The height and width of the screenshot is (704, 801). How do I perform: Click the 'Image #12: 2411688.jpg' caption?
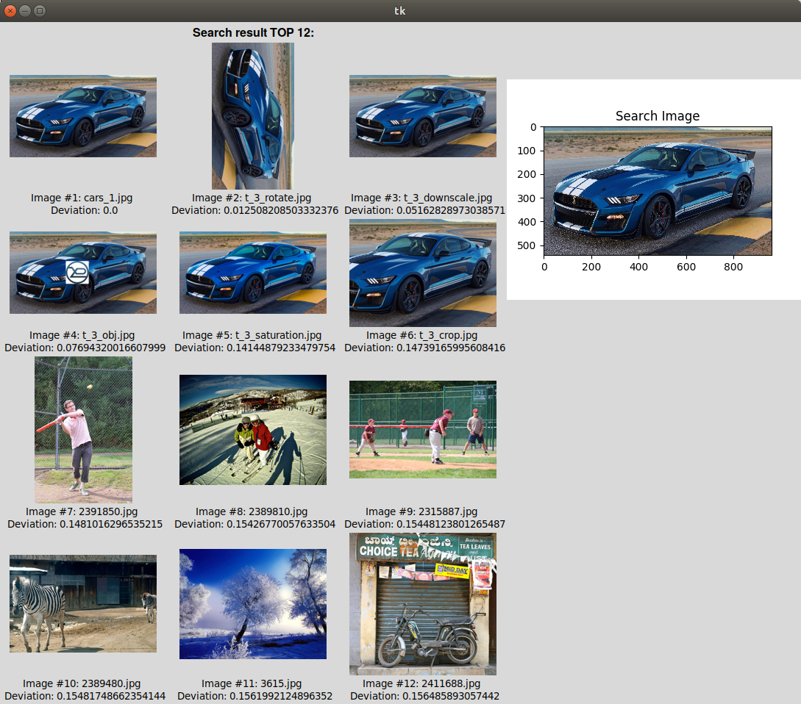point(422,683)
